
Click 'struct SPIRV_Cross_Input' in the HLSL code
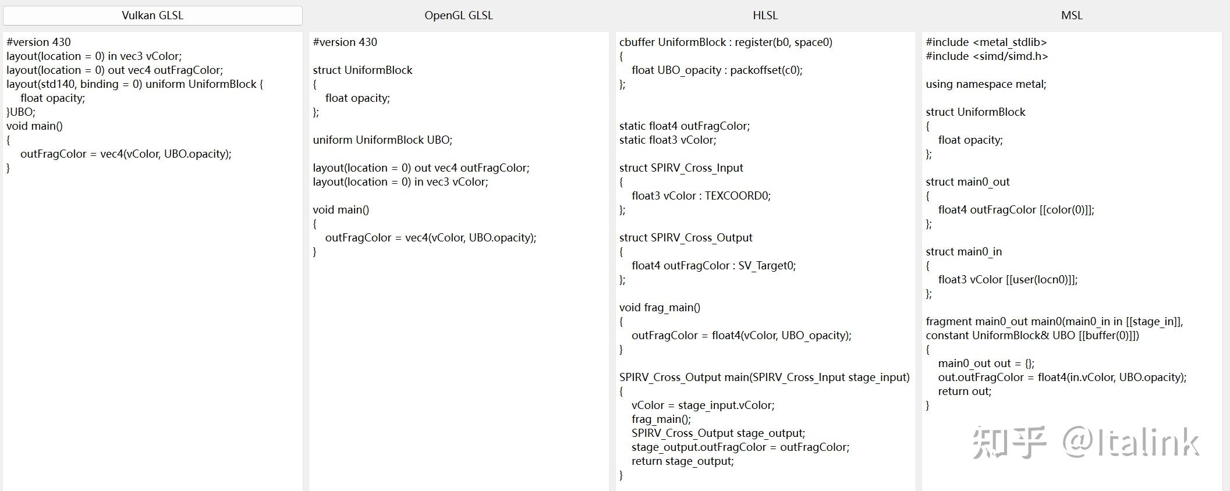point(681,168)
